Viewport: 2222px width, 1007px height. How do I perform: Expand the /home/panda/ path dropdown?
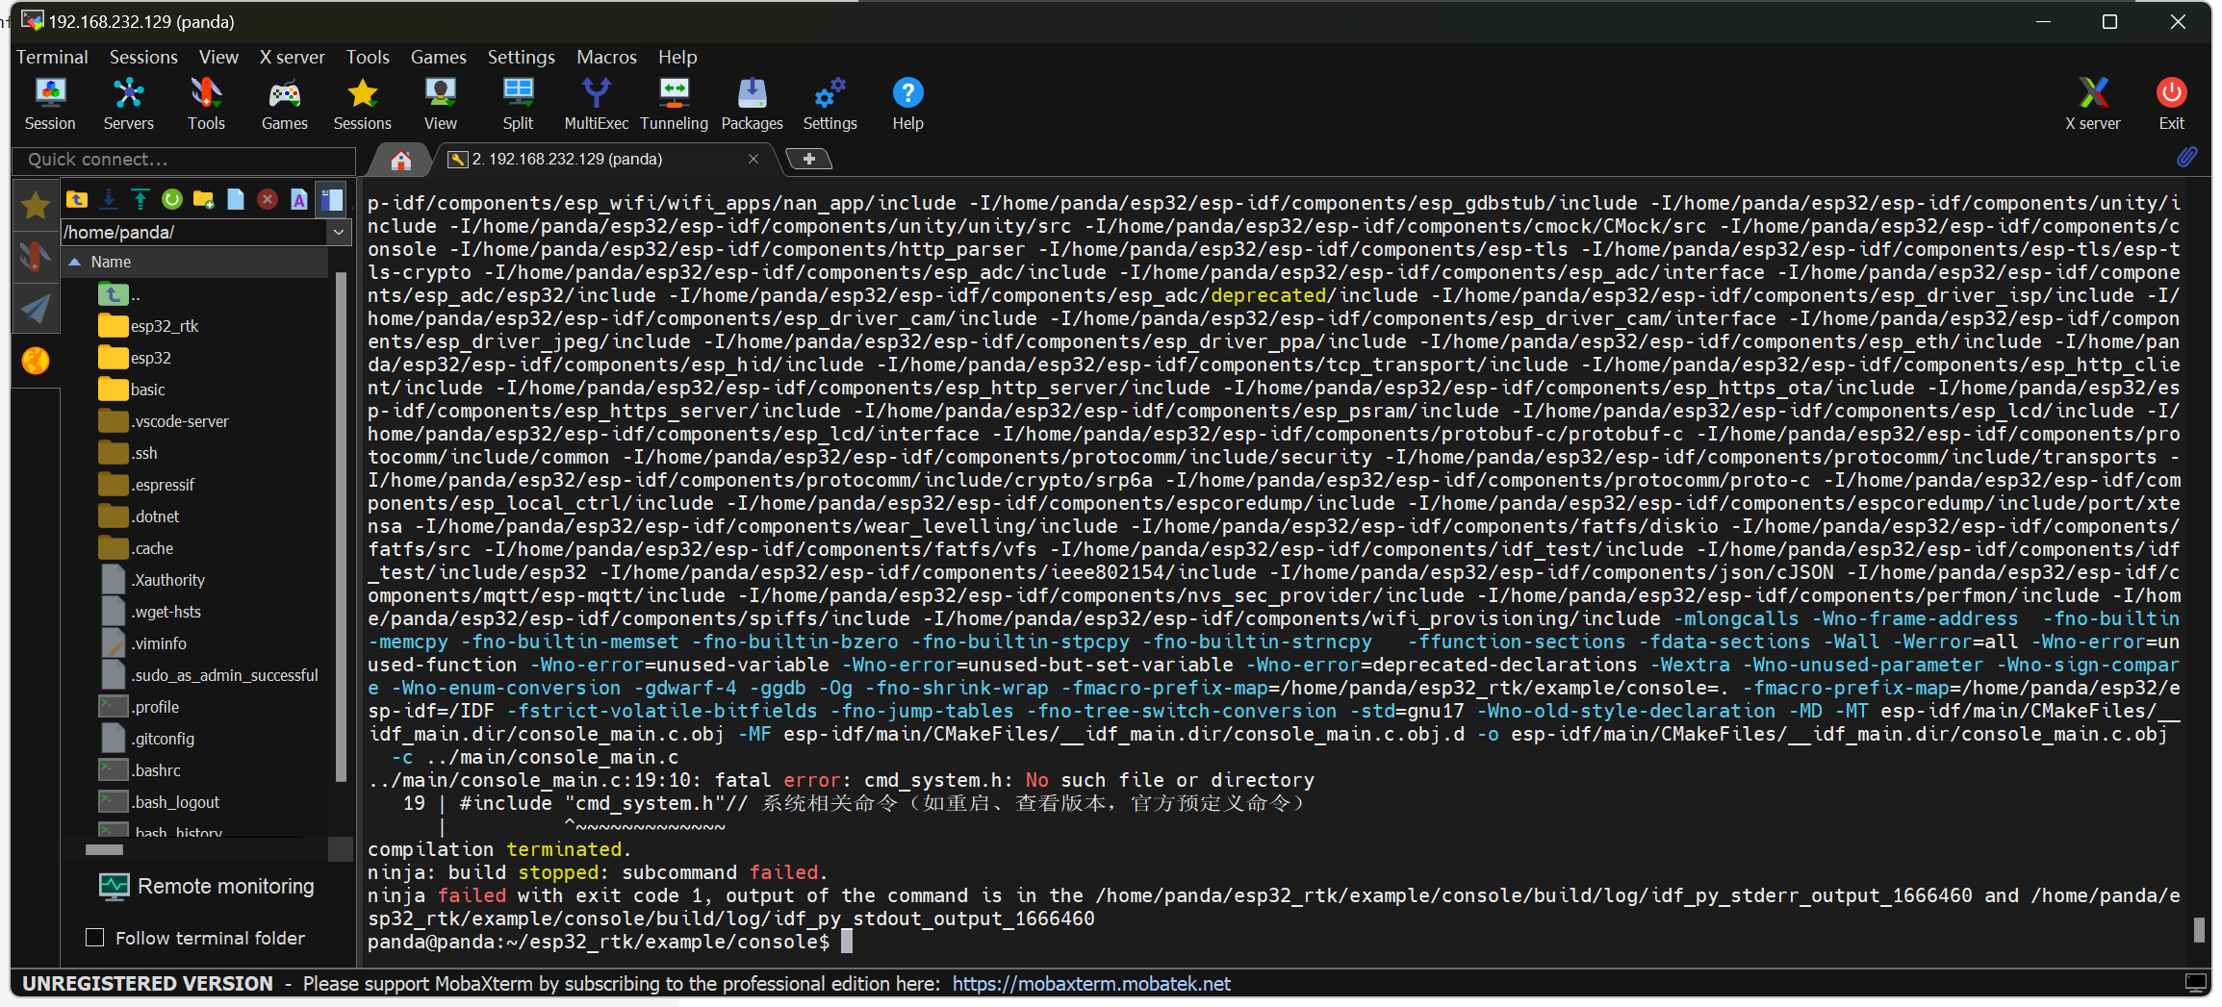339,232
